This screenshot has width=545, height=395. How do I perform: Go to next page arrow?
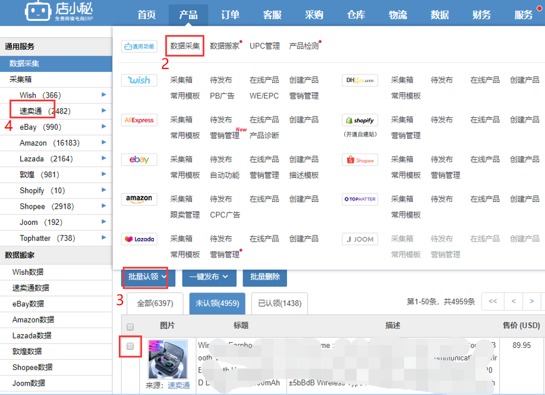[531, 302]
